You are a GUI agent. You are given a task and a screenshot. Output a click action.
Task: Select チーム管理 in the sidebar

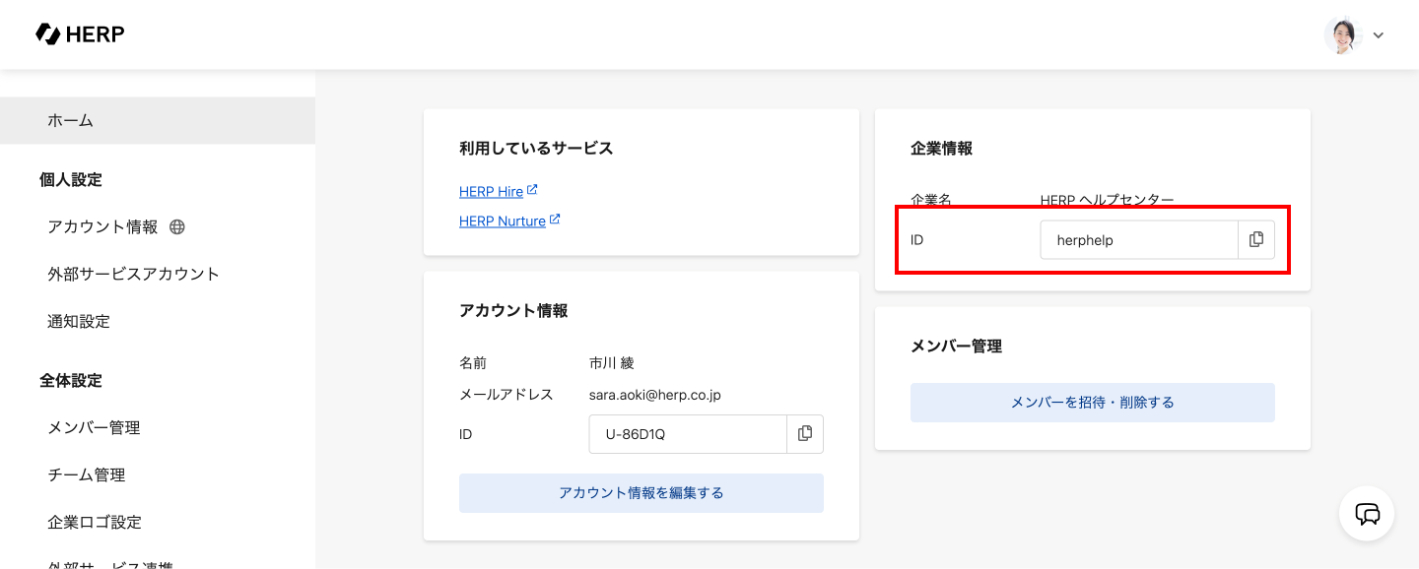[x=87, y=474]
